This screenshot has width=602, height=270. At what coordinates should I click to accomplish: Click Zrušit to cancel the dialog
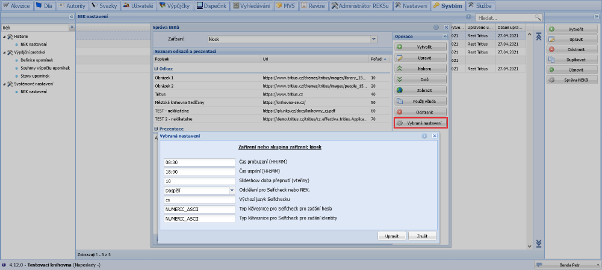(422, 236)
